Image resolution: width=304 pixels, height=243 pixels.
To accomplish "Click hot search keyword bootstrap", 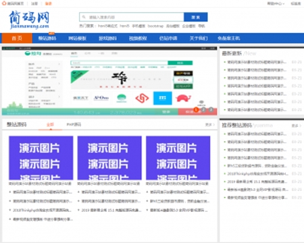I will (x=155, y=26).
